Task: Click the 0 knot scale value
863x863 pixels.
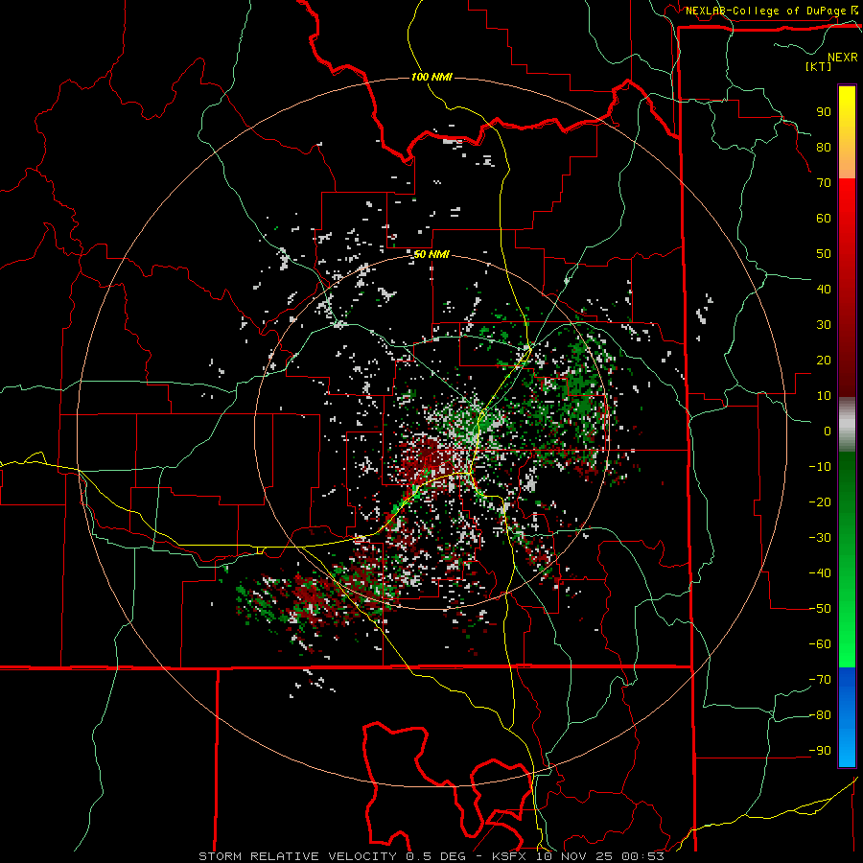Action: [x=828, y=431]
